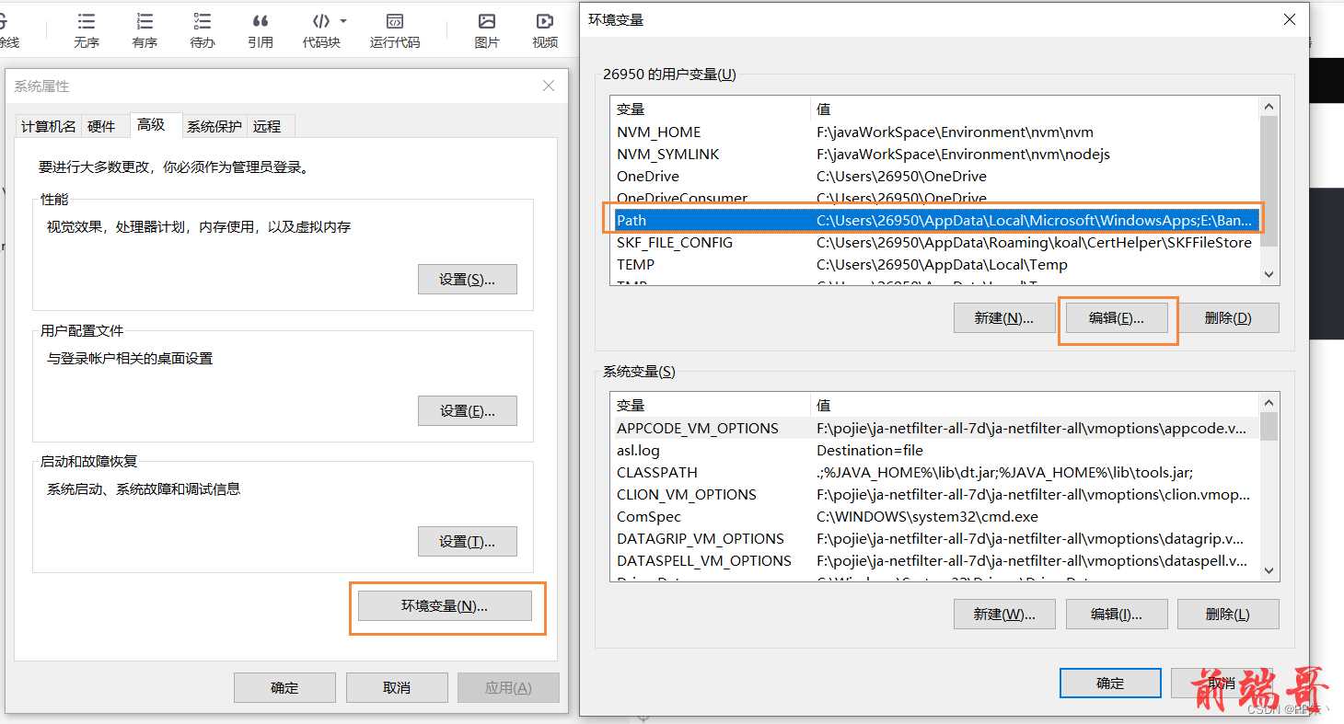Click the 环境变量(N)... button
Viewport: 1344px width, 724px height.
[445, 605]
